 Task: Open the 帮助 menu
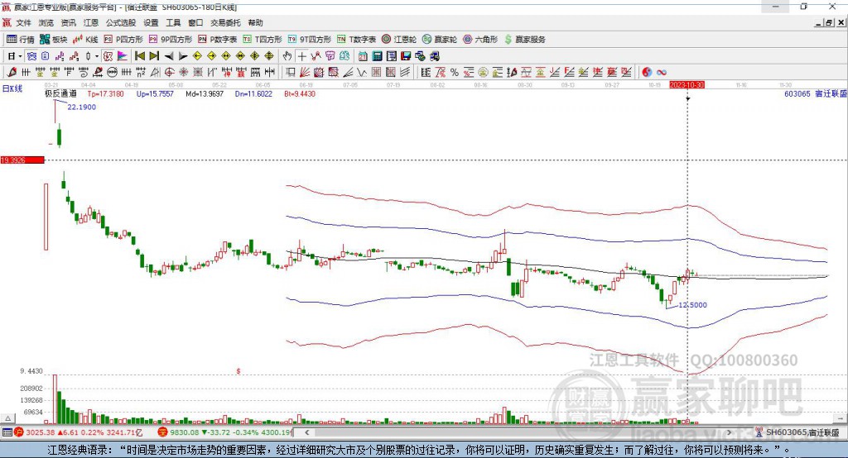point(255,22)
